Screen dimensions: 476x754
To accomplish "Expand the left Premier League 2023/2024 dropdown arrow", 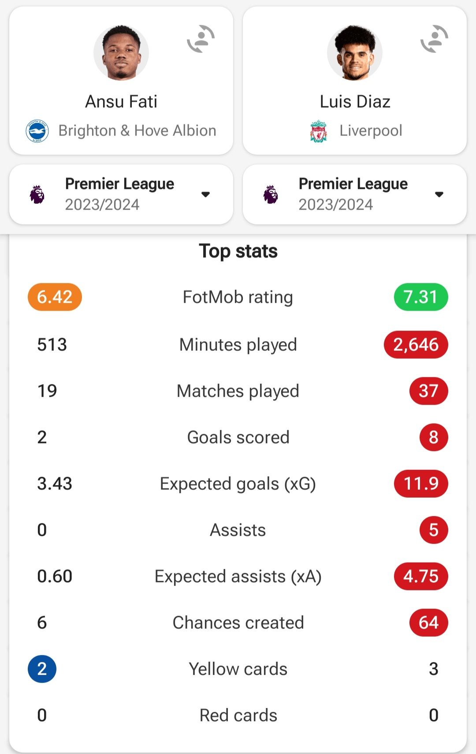I will click(x=205, y=195).
